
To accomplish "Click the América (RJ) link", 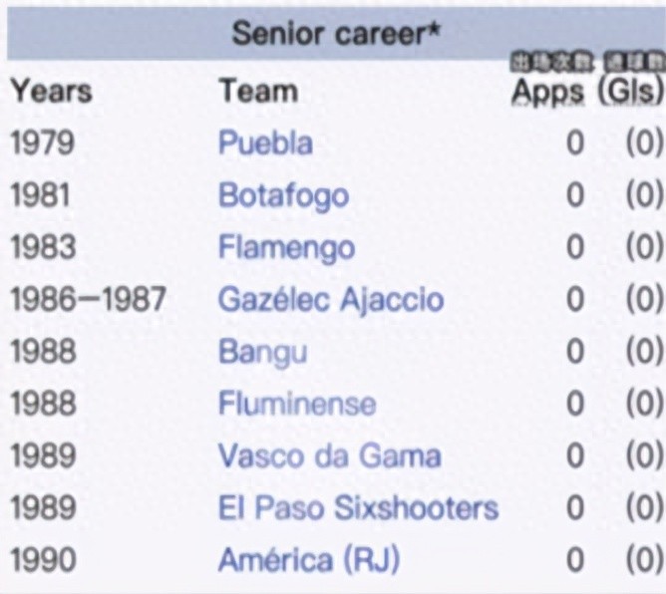I will (x=308, y=559).
